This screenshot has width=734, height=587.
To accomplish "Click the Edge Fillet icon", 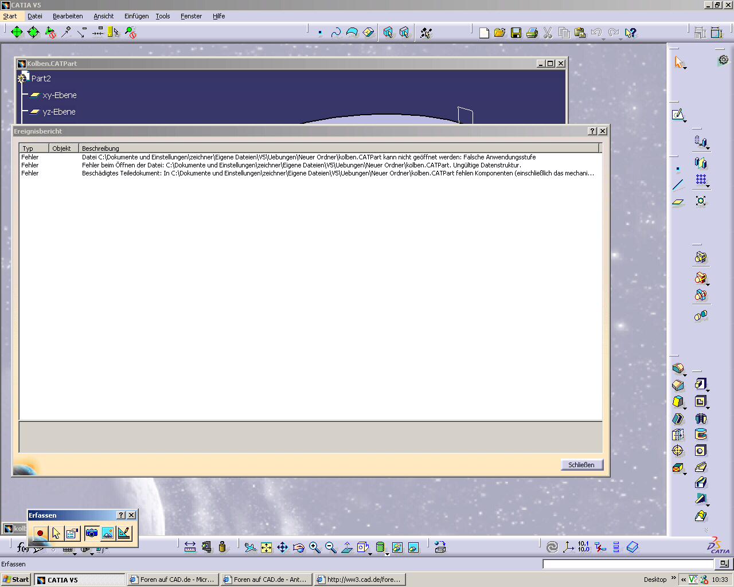I will point(678,368).
